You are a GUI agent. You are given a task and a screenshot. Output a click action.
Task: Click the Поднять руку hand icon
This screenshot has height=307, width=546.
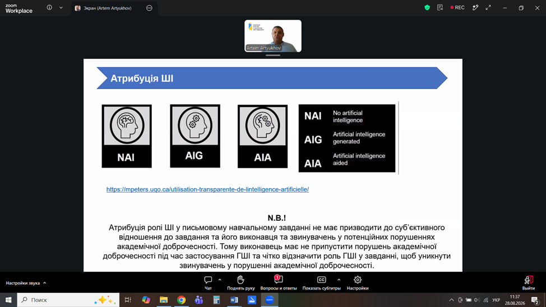(240, 280)
